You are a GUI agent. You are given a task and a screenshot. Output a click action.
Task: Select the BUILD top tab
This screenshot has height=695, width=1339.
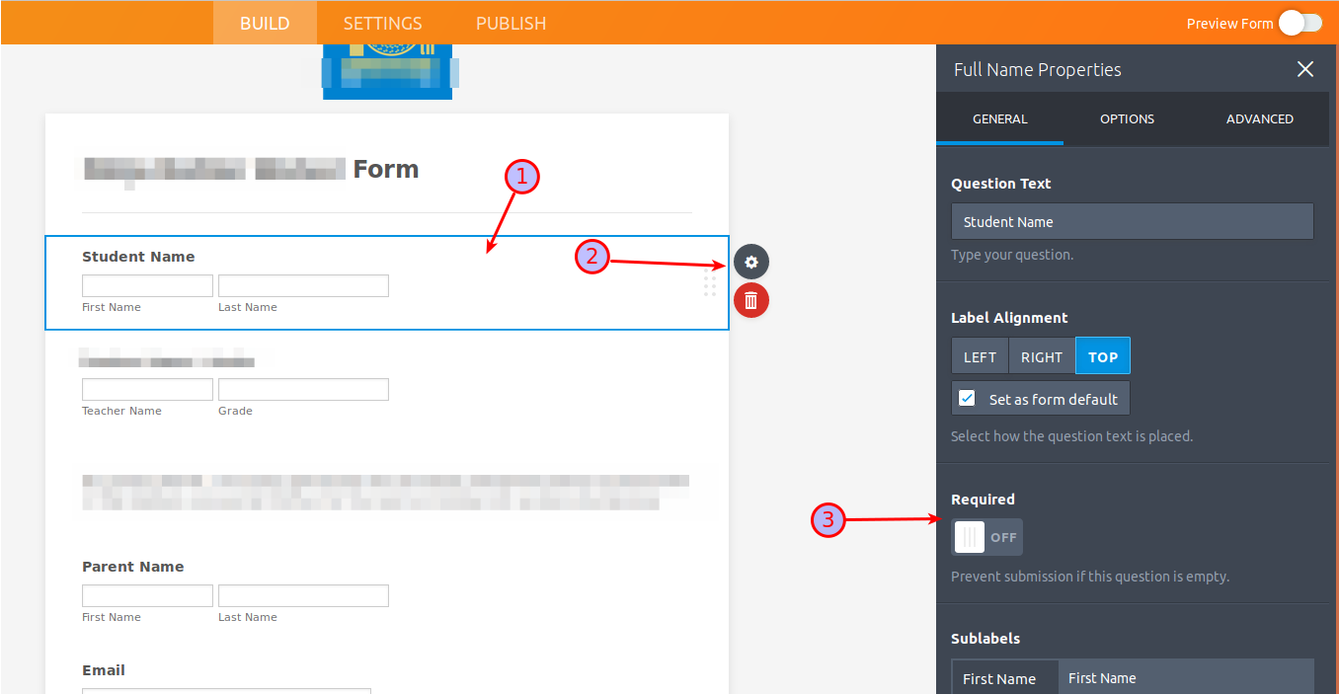point(265,23)
